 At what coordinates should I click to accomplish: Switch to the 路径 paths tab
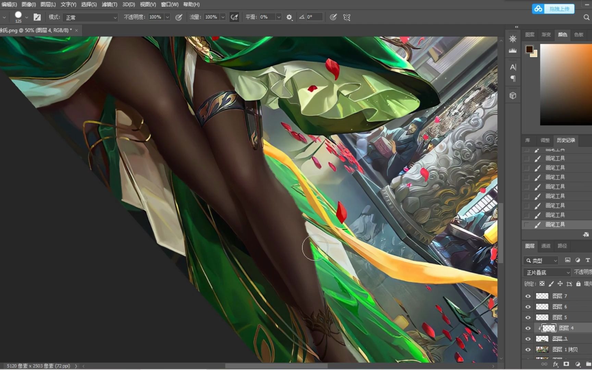coord(562,246)
